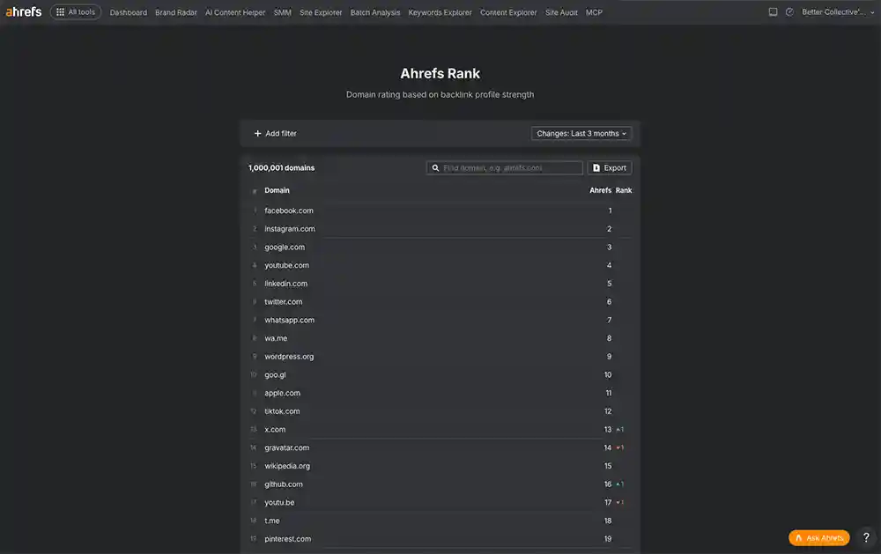Select google.com in the list
The image size is (881, 554).
click(x=285, y=247)
